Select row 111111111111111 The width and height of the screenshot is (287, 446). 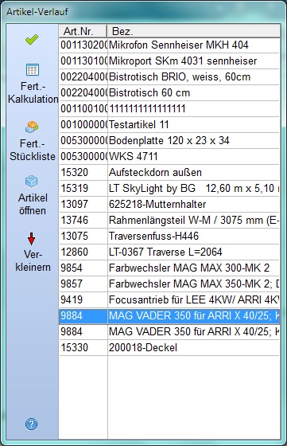click(169, 108)
